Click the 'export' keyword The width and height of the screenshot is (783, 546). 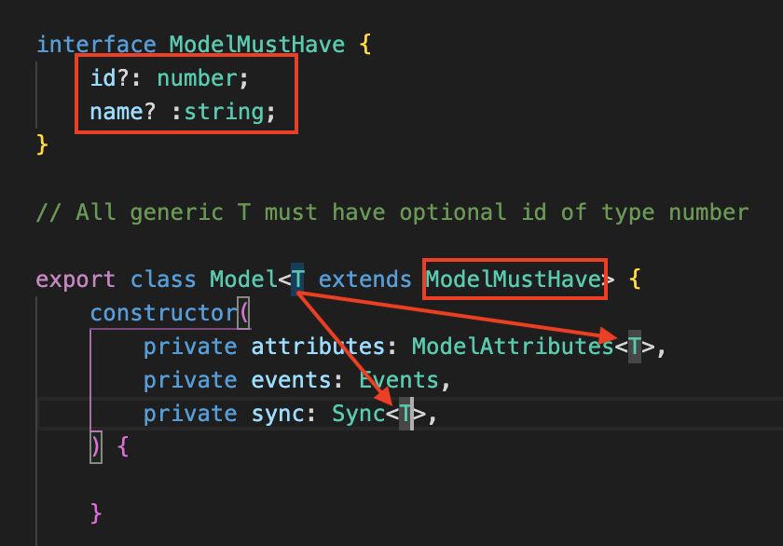pos(76,280)
